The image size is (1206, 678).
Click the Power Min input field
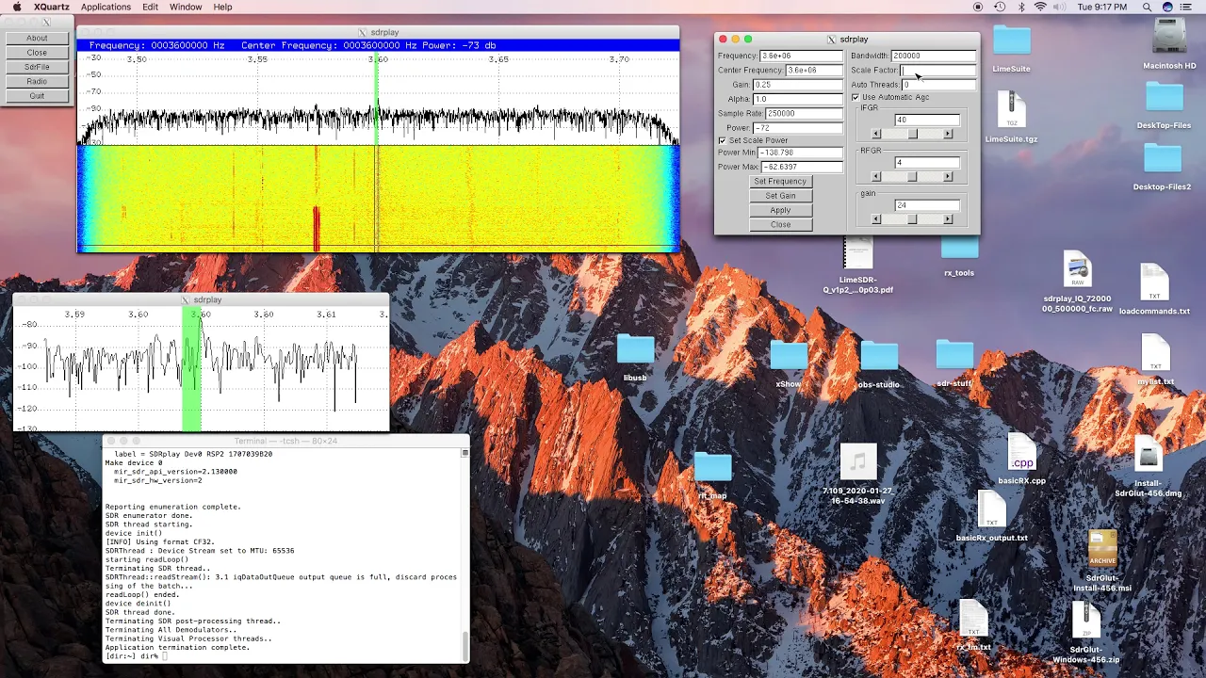click(800, 153)
